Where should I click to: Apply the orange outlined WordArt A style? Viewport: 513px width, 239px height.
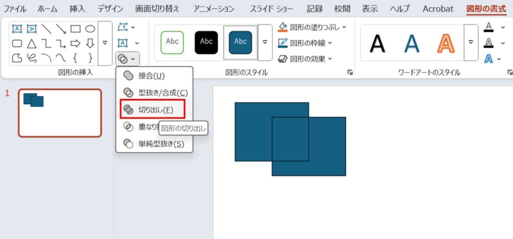pyautogui.click(x=446, y=43)
